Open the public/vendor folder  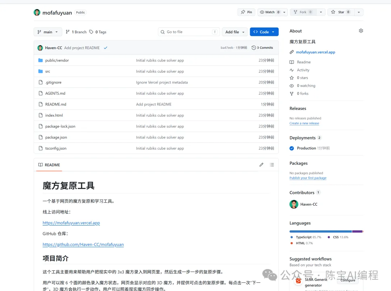point(57,60)
